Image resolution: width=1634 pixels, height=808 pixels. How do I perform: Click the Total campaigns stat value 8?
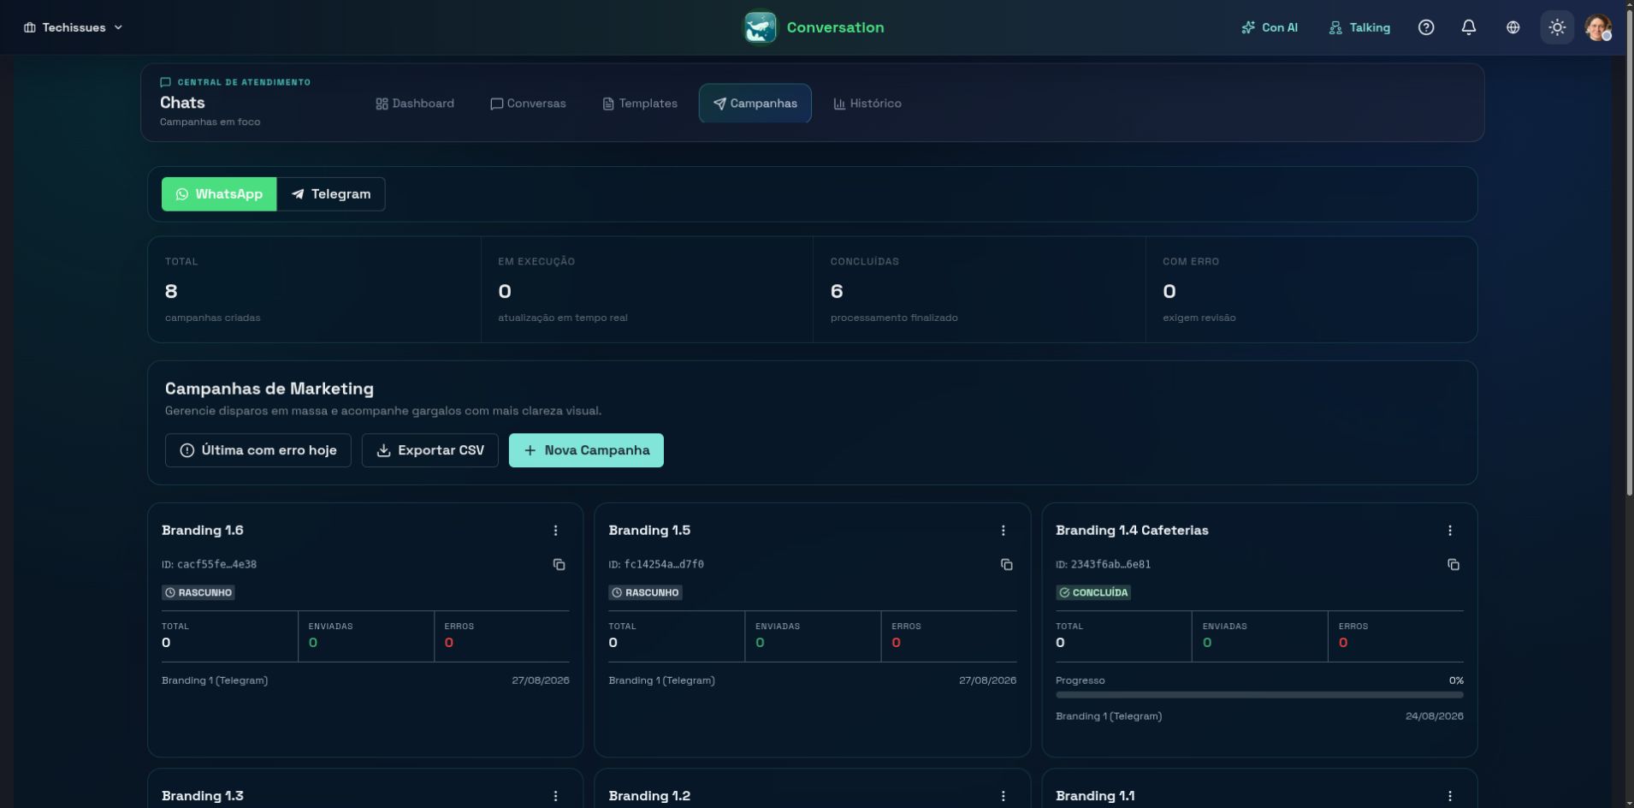point(171,291)
